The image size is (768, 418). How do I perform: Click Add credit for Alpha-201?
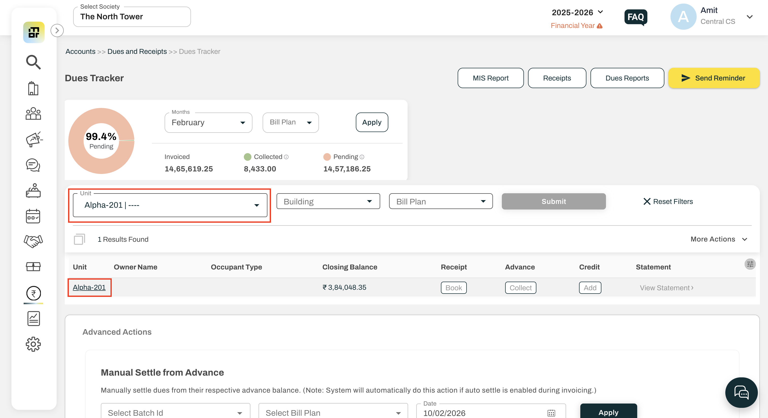(590, 288)
